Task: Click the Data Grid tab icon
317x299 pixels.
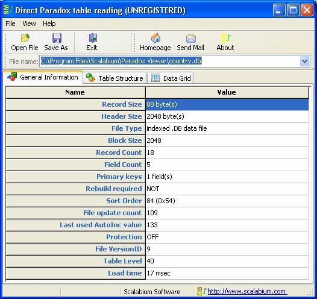Action: point(155,78)
